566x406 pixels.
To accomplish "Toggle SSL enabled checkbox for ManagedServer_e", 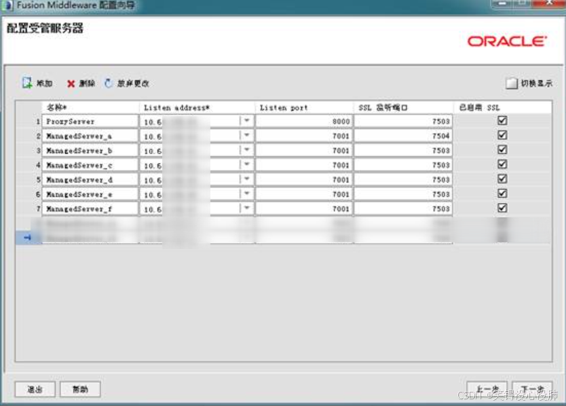I will point(502,193).
